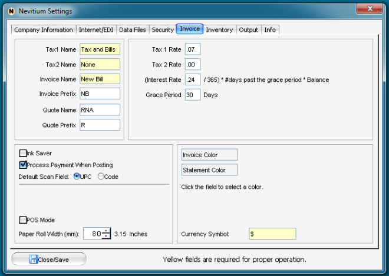The width and height of the screenshot is (389, 276).
Task: Click the Invoice Prefix field
Action: [100, 94]
